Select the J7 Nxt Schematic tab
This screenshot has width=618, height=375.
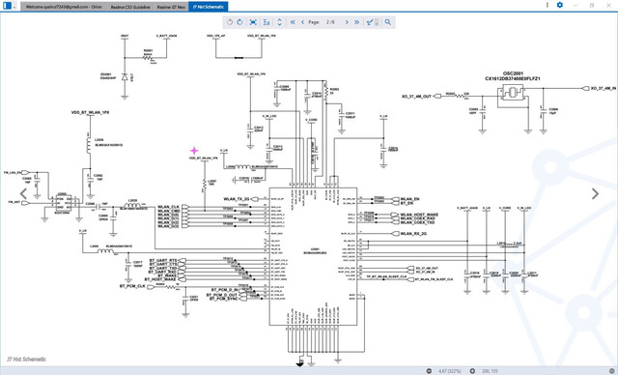[209, 7]
